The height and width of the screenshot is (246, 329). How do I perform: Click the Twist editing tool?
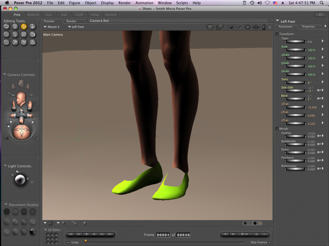pyautogui.click(x=15, y=26)
